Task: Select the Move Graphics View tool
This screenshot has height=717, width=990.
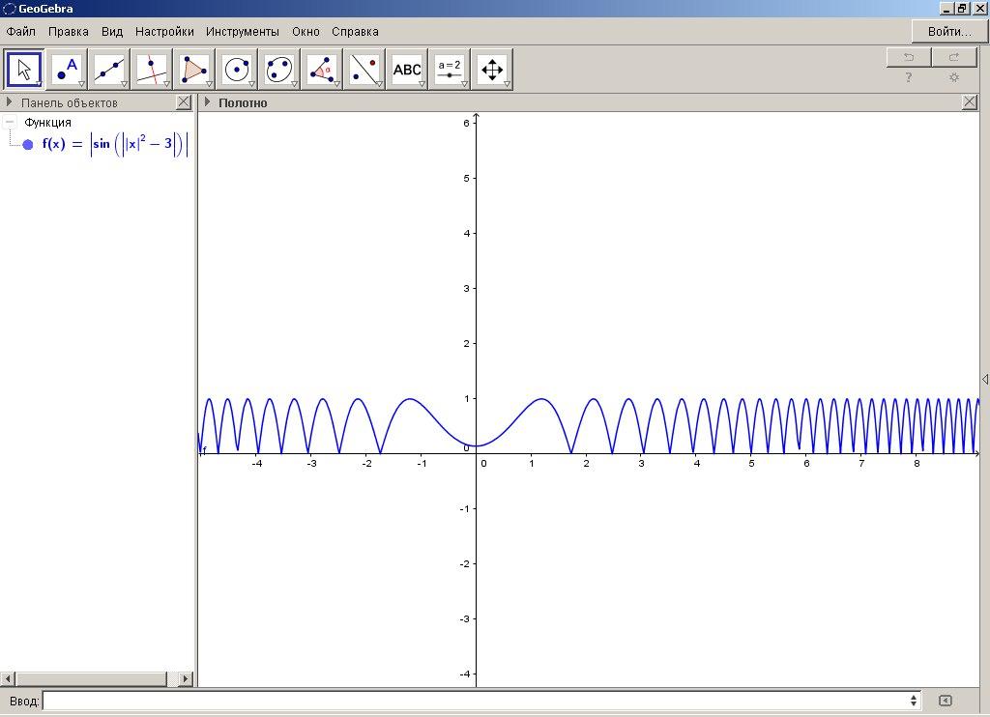Action: tap(492, 69)
